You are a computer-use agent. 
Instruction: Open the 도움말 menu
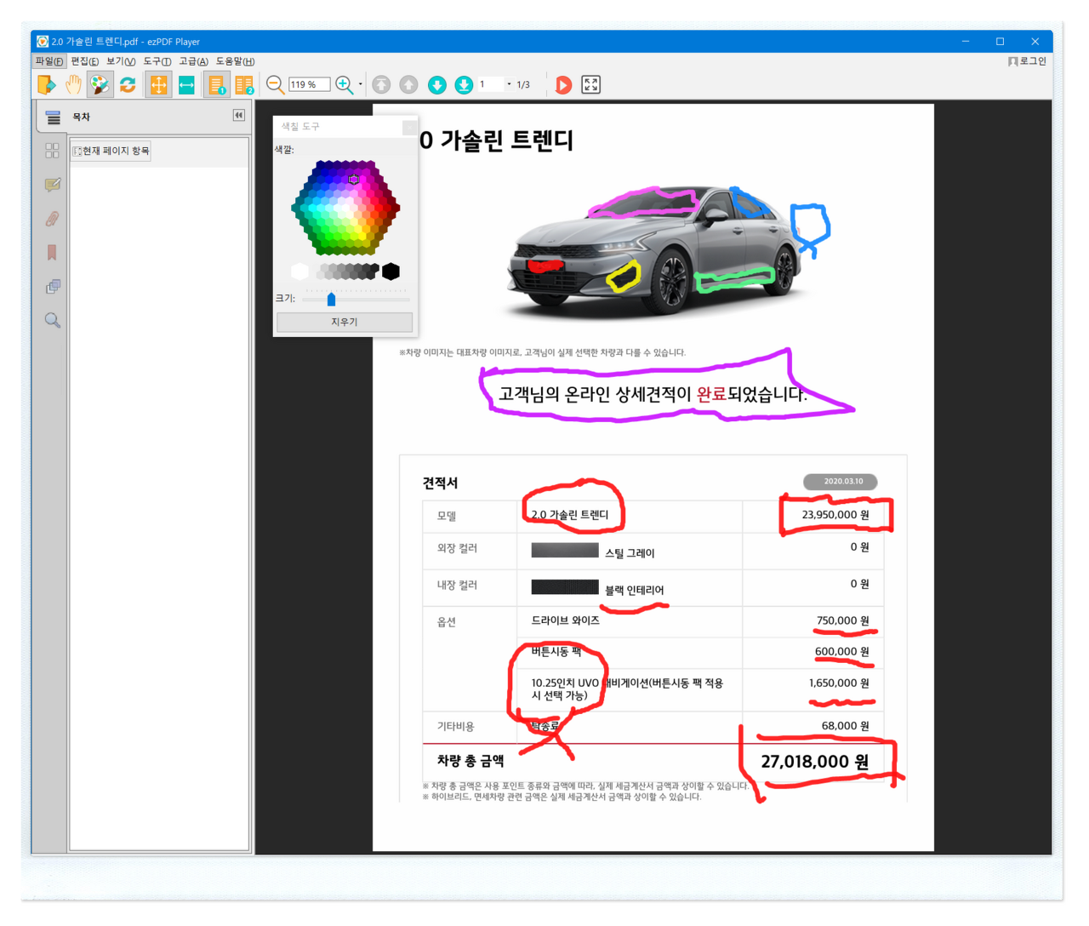click(x=235, y=61)
